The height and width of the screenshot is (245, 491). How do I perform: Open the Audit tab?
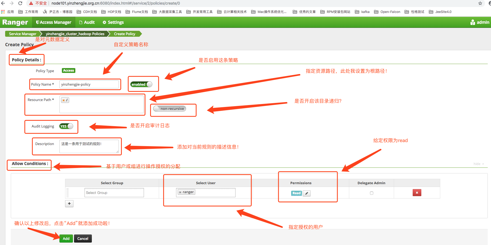click(87, 22)
